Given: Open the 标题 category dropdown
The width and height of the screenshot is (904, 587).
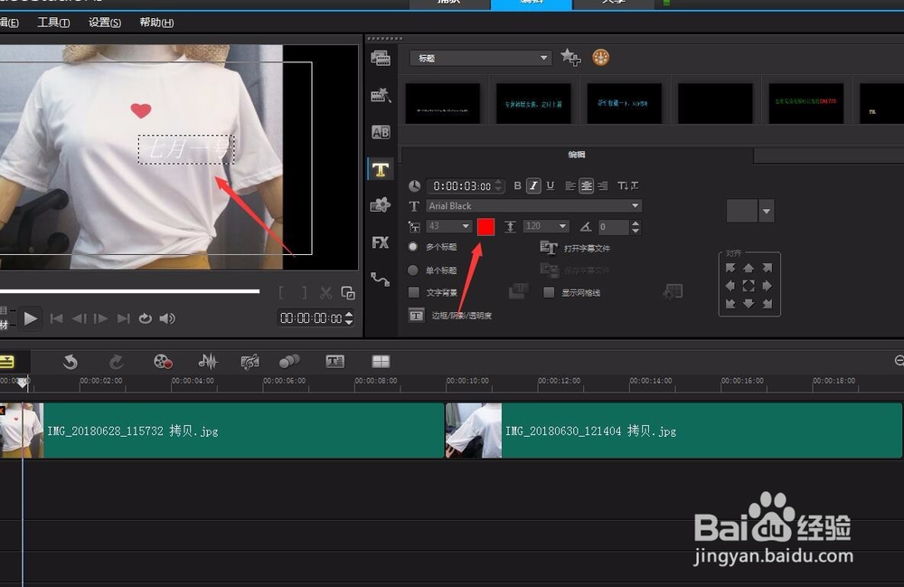Looking at the screenshot, I should click(x=481, y=58).
